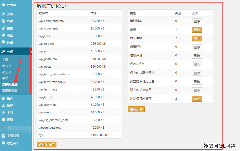This screenshot has height=151, width=240.
Task: Click the Dashboard gauge icon
Action: [x=3, y=5]
